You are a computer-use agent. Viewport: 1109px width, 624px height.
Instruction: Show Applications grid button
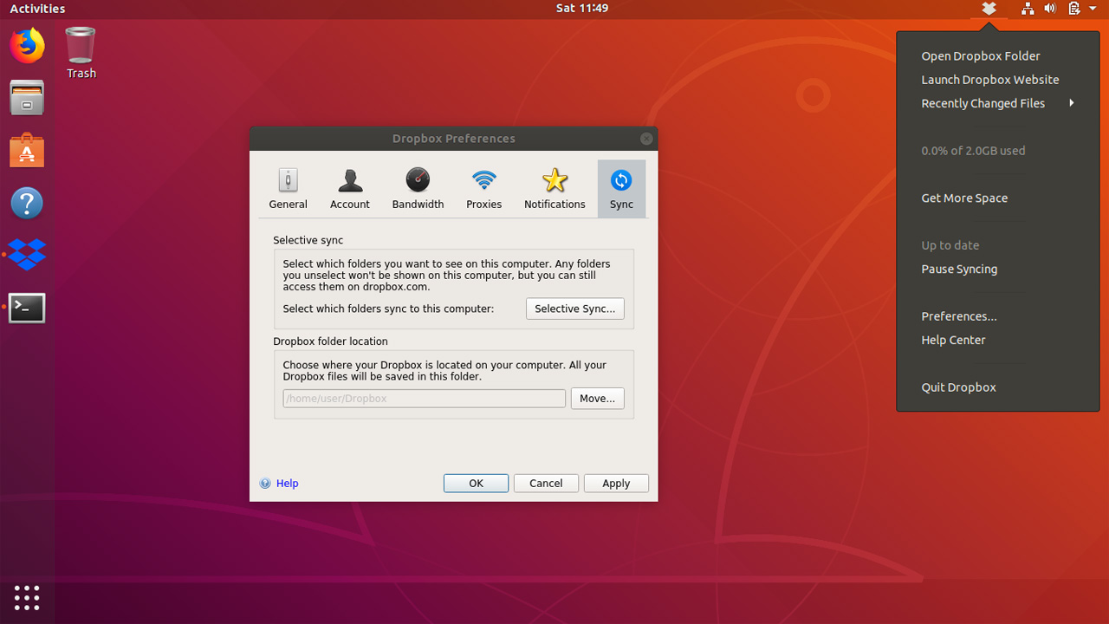coord(27,597)
